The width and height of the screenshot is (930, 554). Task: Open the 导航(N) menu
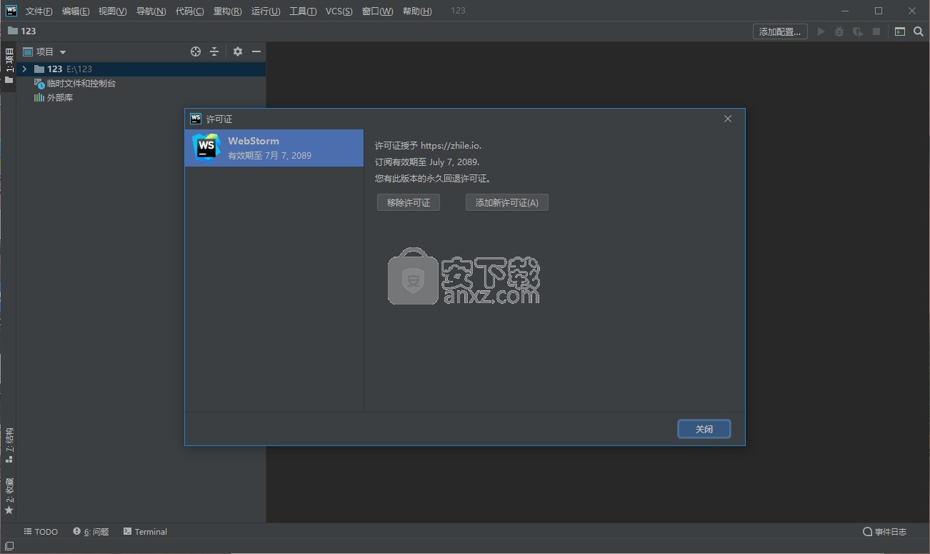151,11
